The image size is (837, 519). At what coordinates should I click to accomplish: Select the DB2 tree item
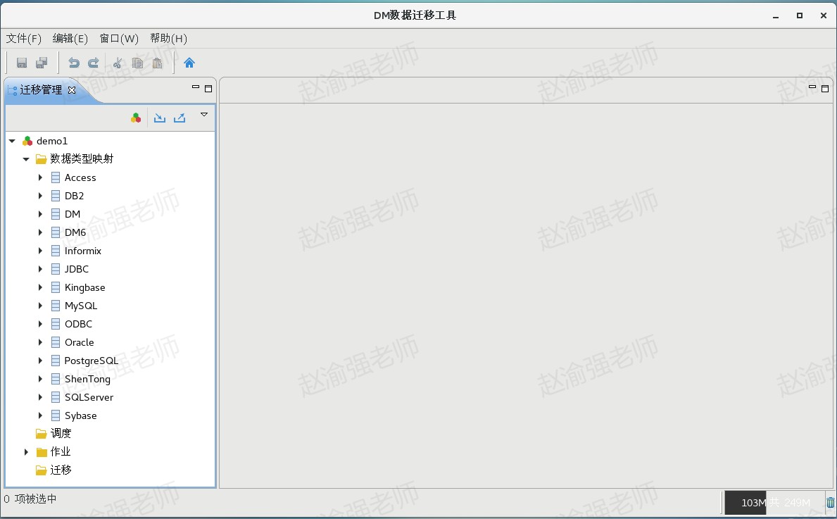point(74,196)
